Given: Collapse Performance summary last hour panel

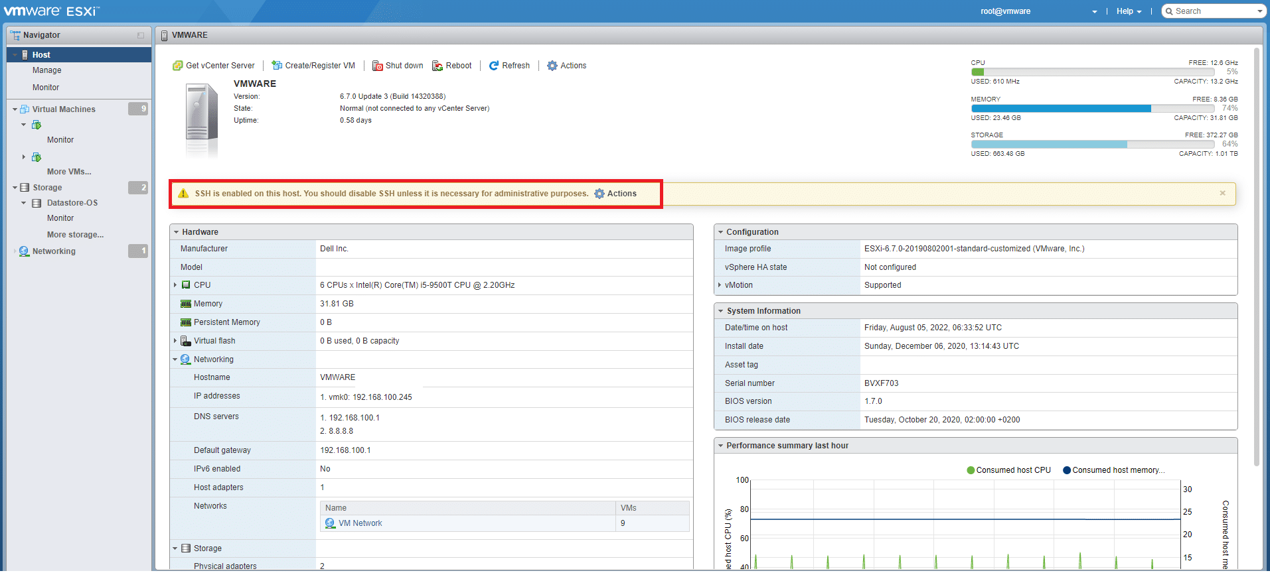Looking at the screenshot, I should pos(720,446).
